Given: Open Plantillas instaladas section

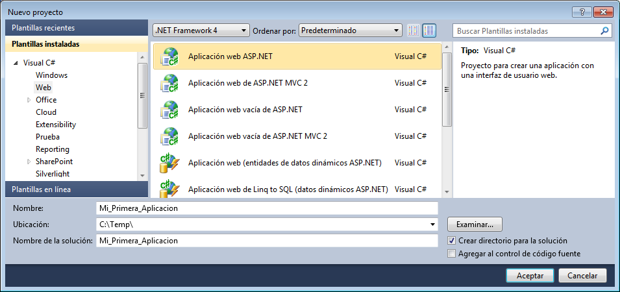Looking at the screenshot, I should click(77, 44).
